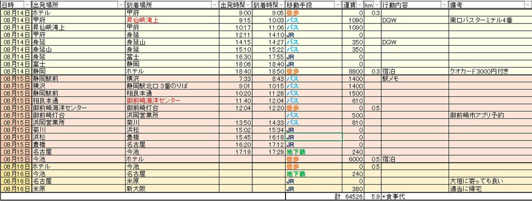Open the 到着場所 column filter dropdown

(216, 4)
